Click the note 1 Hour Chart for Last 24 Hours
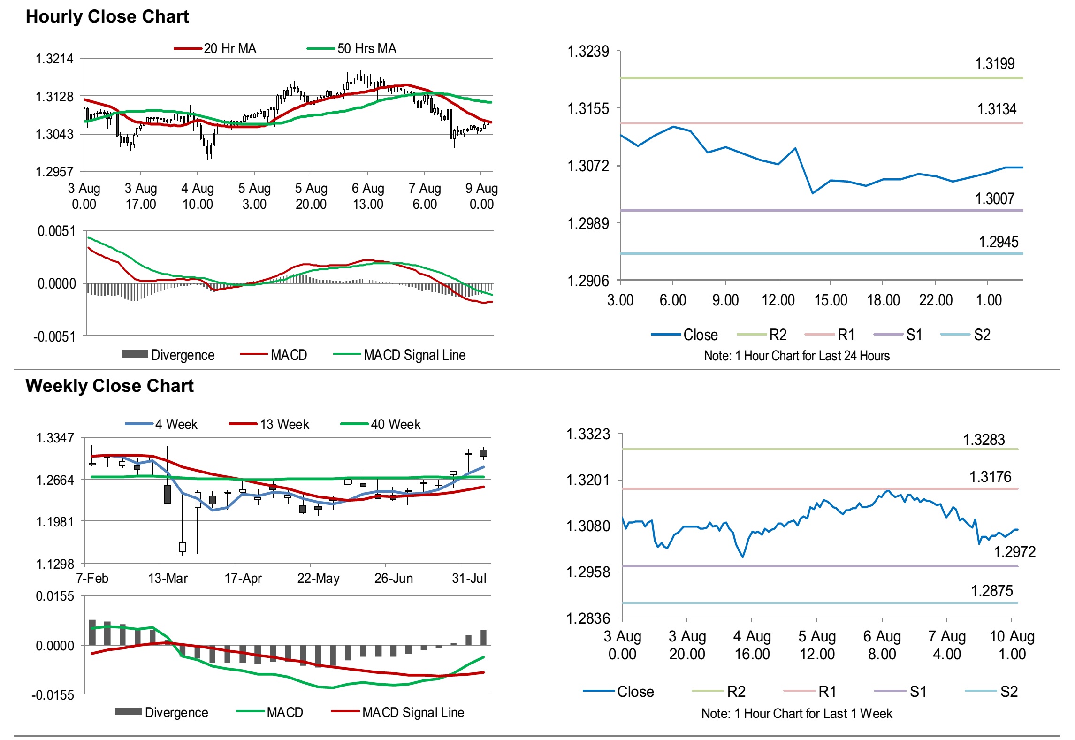1075x740 pixels. pos(796,356)
